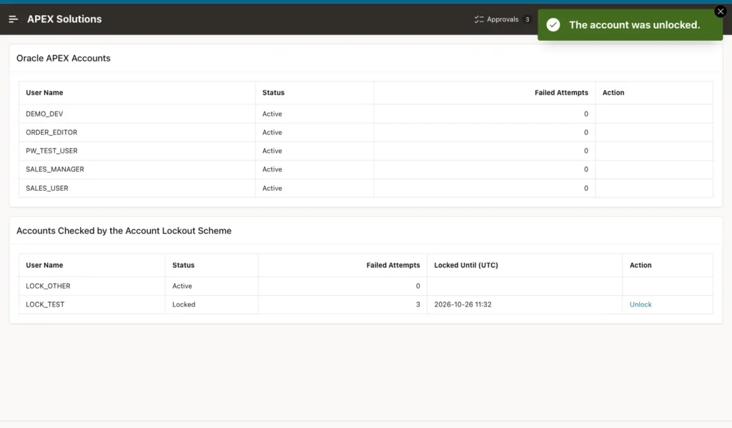Click the Active status for LOCK_OTHER

(182, 286)
